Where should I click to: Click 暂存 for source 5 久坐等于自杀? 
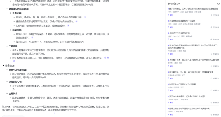point(171,66)
